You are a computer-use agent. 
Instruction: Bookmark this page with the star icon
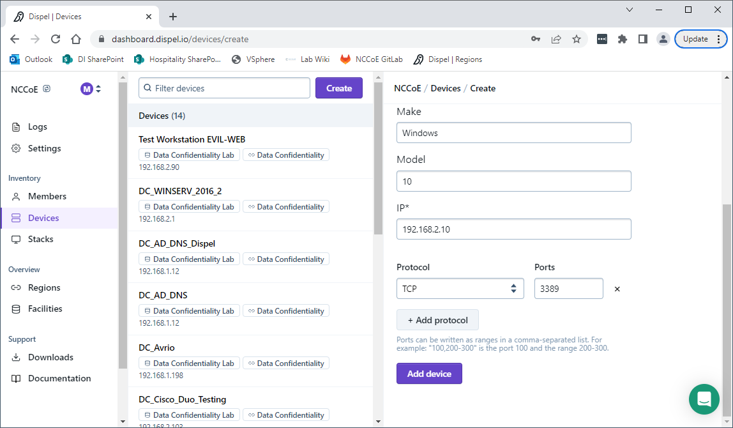point(577,39)
